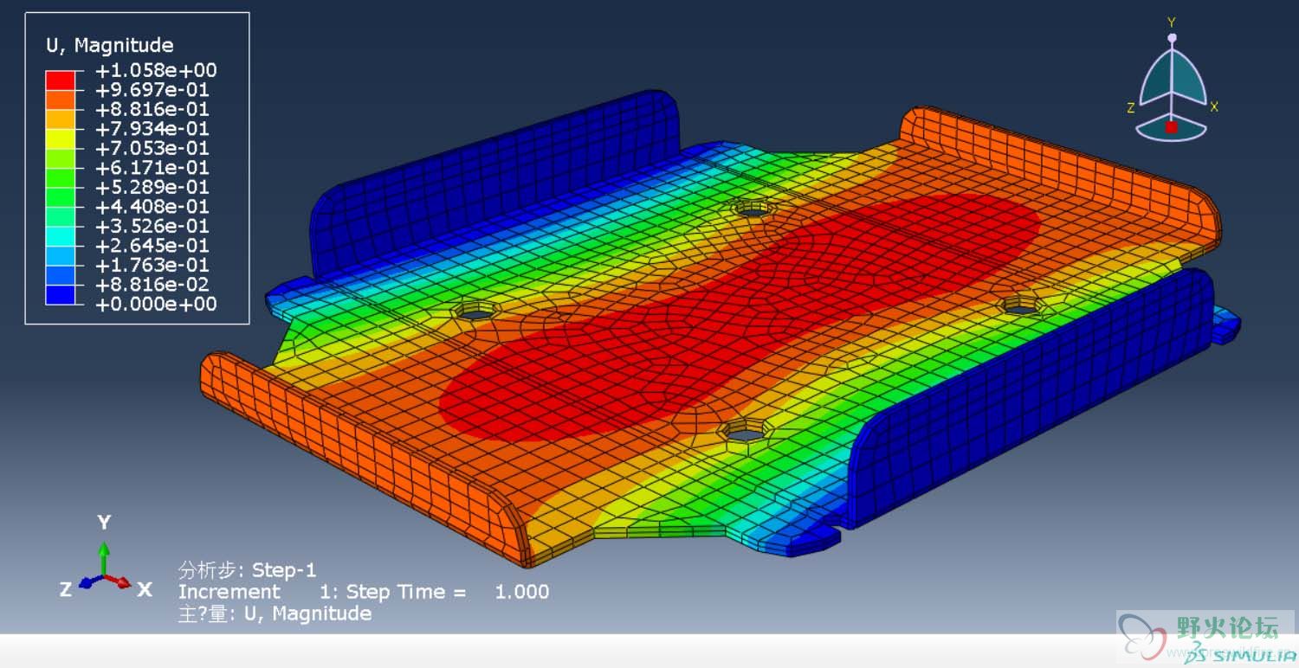Click the legend title 'U, Magnitude' in legend box

[x=109, y=45]
